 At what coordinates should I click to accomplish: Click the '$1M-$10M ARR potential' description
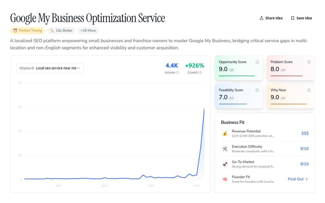253,136
